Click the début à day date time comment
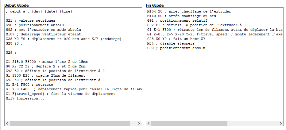 tap(39, 11)
